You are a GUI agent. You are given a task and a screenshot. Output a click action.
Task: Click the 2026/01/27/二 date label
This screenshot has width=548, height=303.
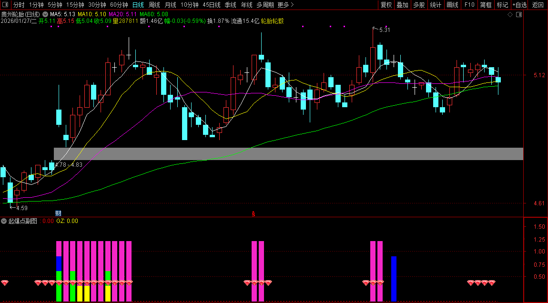[19, 21]
